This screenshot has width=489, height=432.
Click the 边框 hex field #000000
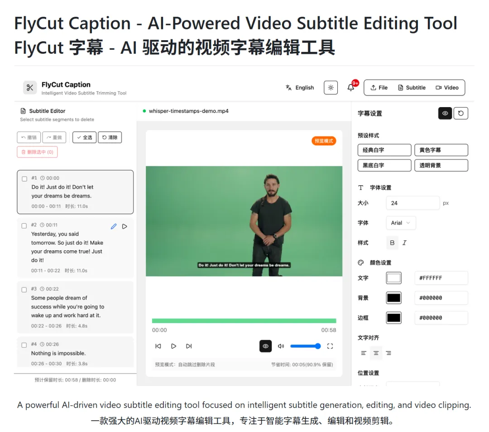pyautogui.click(x=441, y=318)
